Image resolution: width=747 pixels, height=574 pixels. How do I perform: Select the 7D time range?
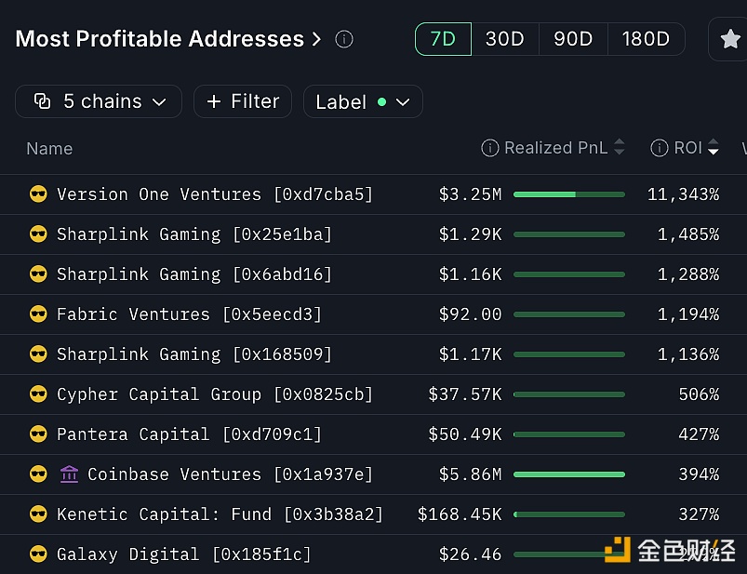[x=443, y=39]
